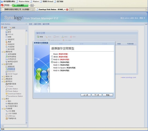This screenshot has width=148, height=131.
Task: Open the S.M.A.R.T. item in the tree
Action: pyautogui.click(x=10, y=72)
